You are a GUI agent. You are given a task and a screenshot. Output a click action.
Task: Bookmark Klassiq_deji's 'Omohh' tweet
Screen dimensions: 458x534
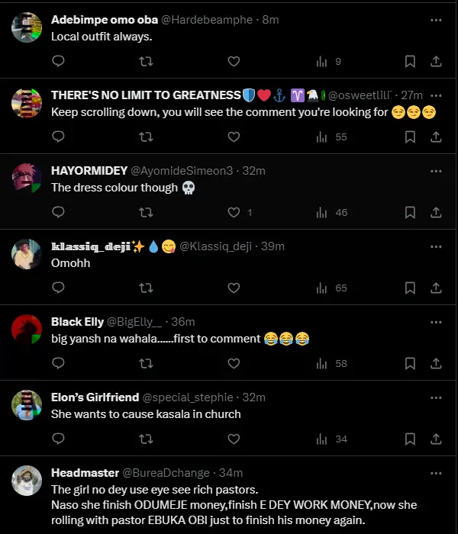[x=410, y=288]
